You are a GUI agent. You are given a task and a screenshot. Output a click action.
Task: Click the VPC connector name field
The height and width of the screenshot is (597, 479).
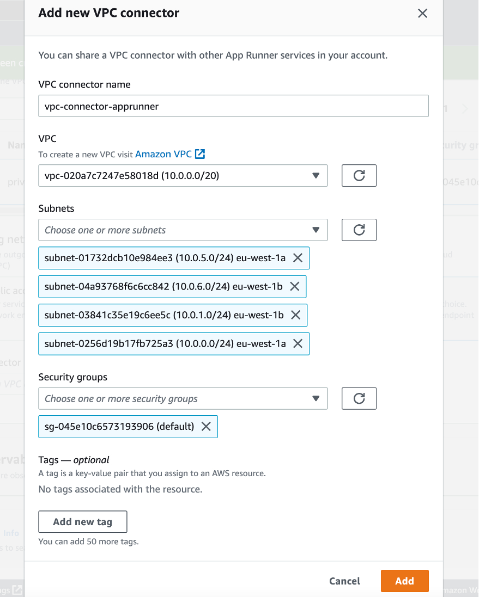[233, 106]
